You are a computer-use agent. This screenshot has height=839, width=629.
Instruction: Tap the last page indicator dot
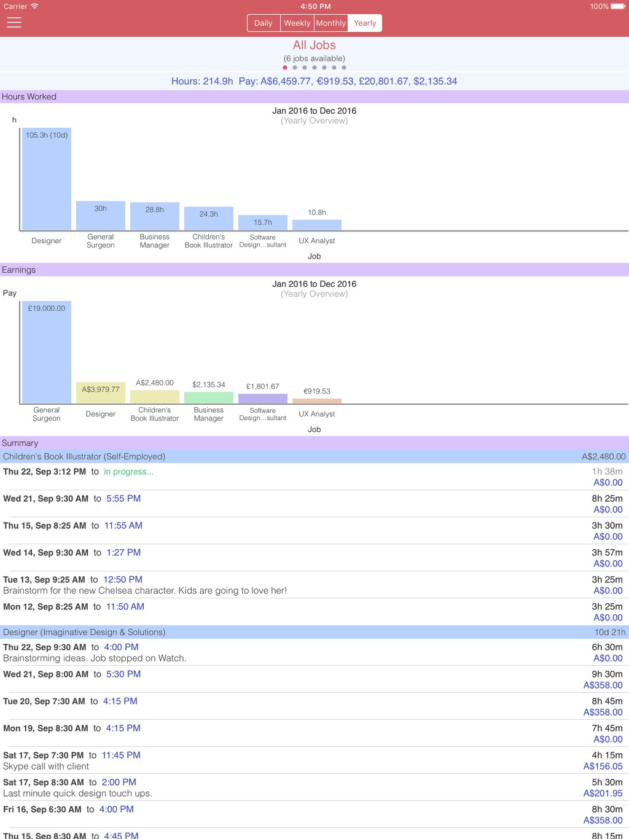pos(344,68)
